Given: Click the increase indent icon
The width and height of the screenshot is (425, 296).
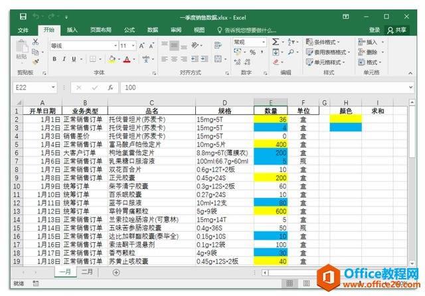Looking at the screenshot, I should click(205, 59).
